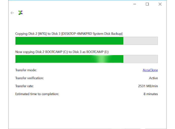175x129 pixels.
Task: Click the back arrow button
Action: (x=12, y=13)
